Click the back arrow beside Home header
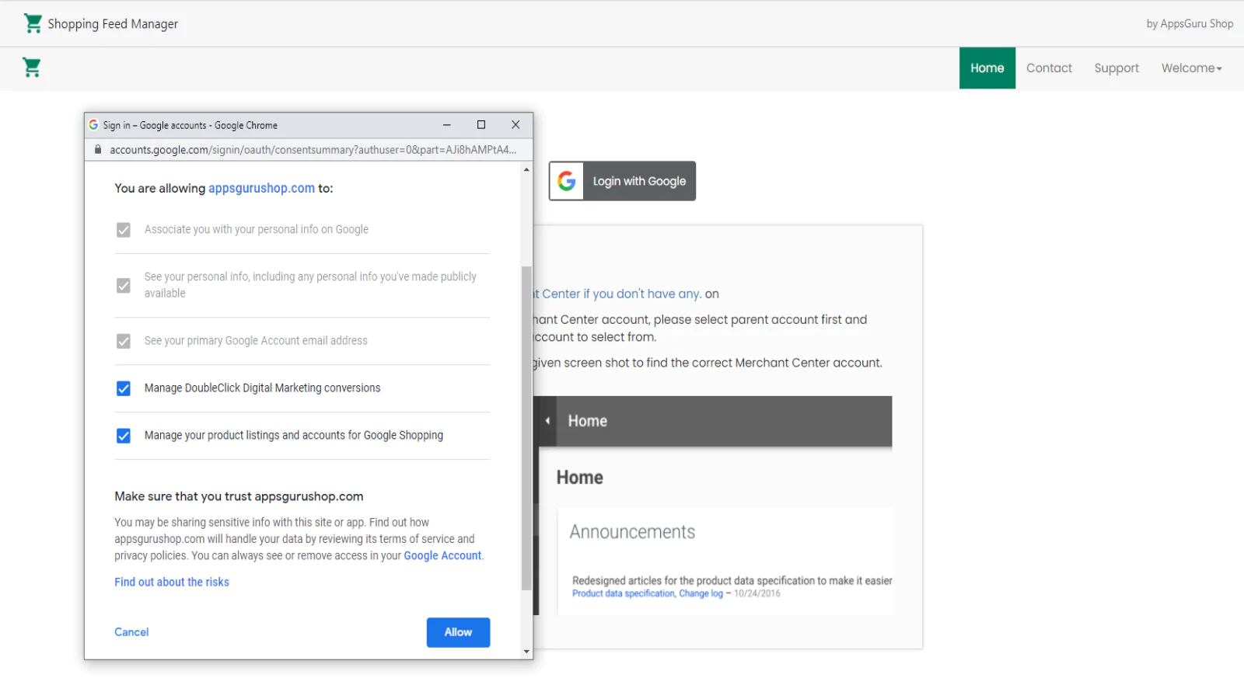Image resolution: width=1244 pixels, height=699 pixels. 547,421
